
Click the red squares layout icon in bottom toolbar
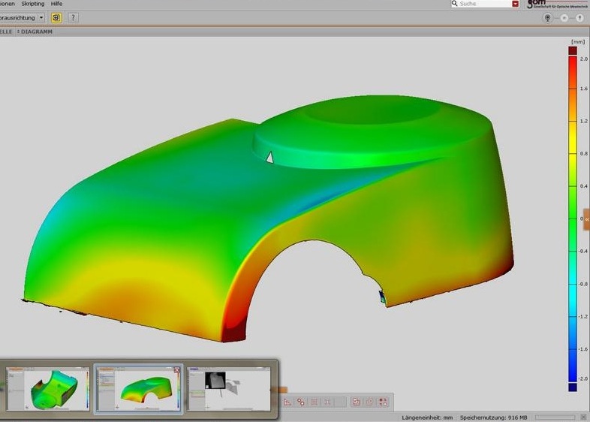tap(383, 402)
